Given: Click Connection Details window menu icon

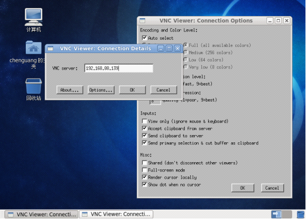Looking at the screenshot, I should click(x=50, y=49).
